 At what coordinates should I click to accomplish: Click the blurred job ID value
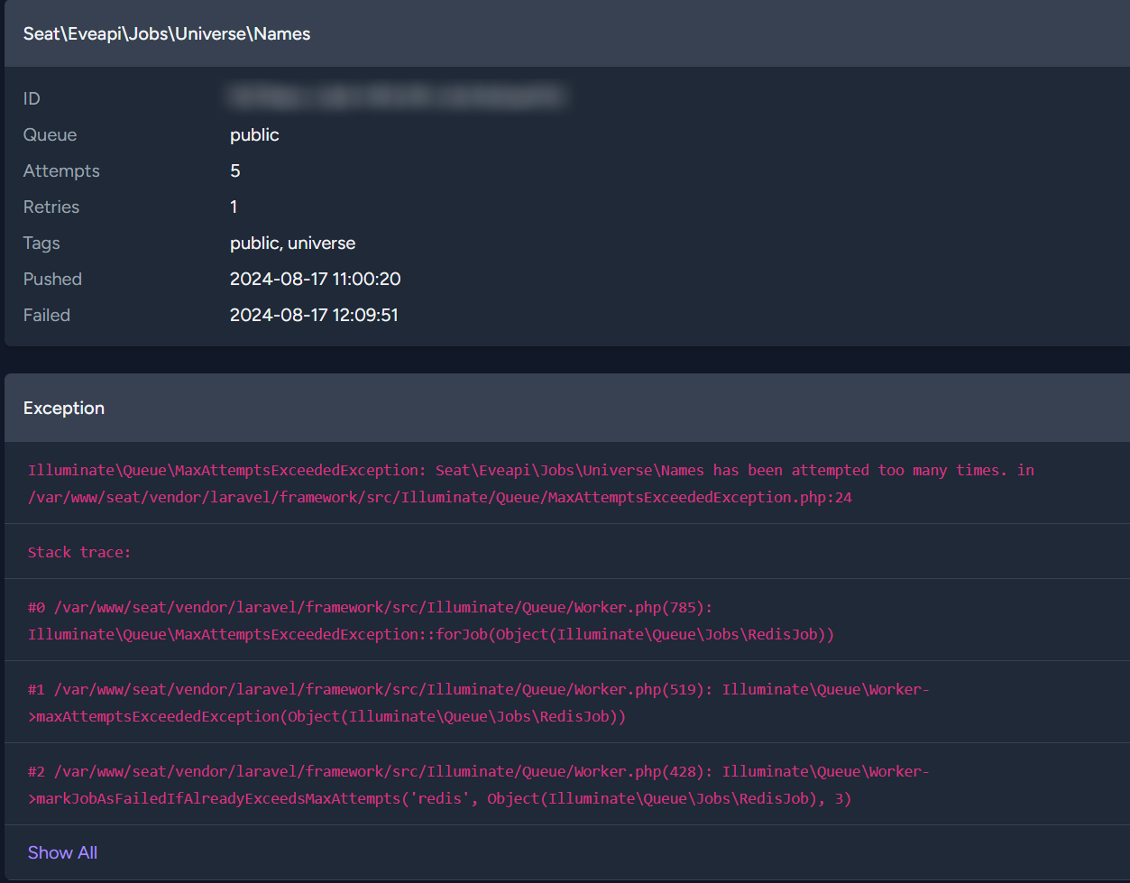(x=397, y=96)
